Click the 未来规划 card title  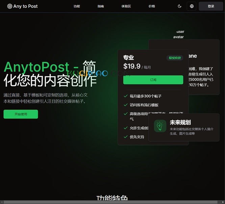point(180,122)
